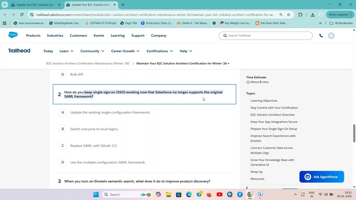The height and width of the screenshot is (200, 356).
Task: Expand the Community dropdown menu
Action: tap(92, 51)
